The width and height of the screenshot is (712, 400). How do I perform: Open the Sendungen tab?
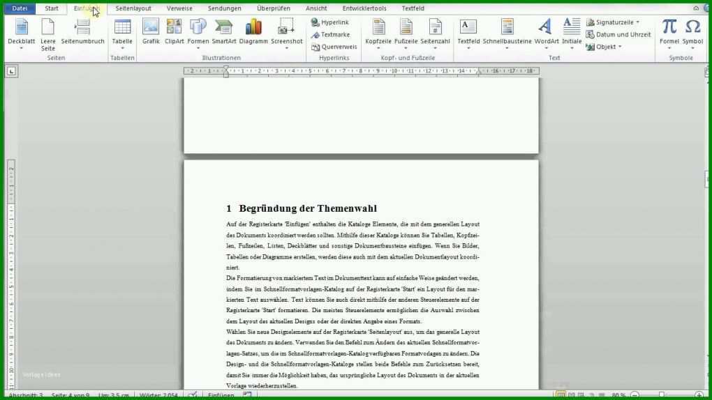tap(224, 8)
